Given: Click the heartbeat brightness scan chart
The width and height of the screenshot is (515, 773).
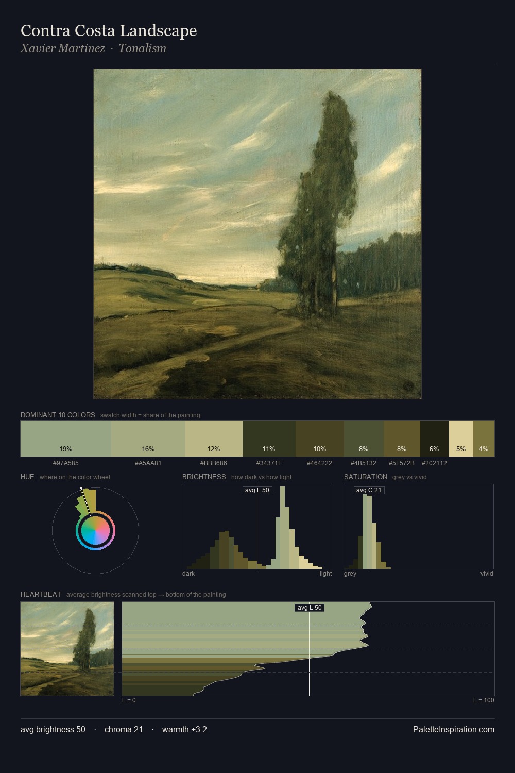Looking at the screenshot, I should point(308,649).
